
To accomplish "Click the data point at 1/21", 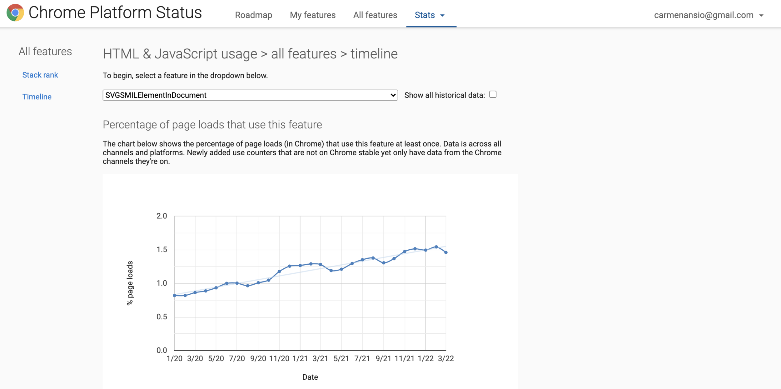I will pos(300,266).
